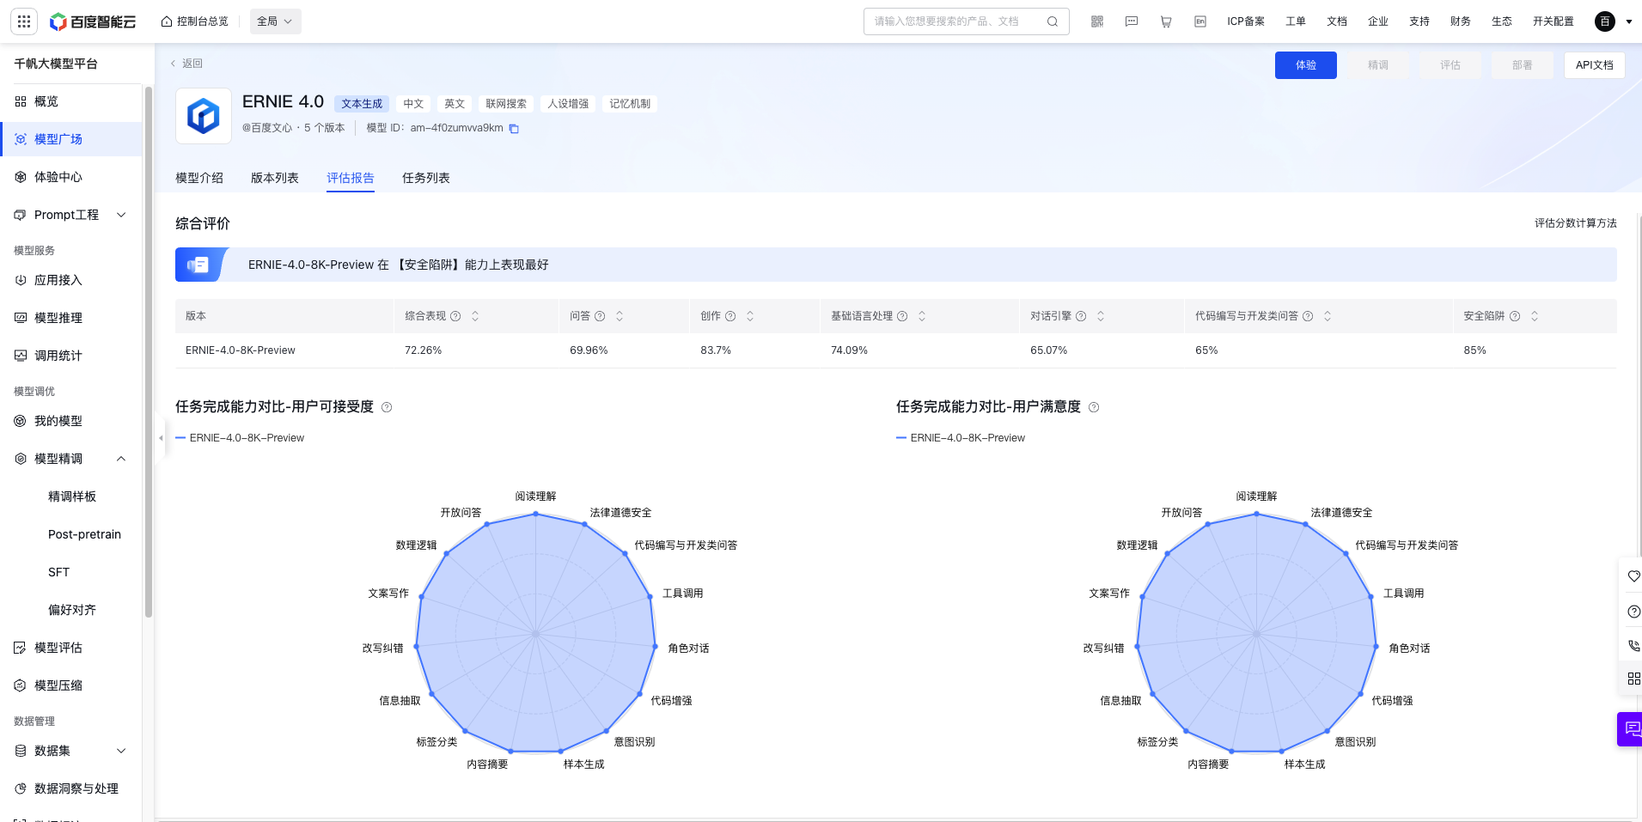Open 精调样板 sidebar item
1642x822 pixels.
(x=71, y=496)
